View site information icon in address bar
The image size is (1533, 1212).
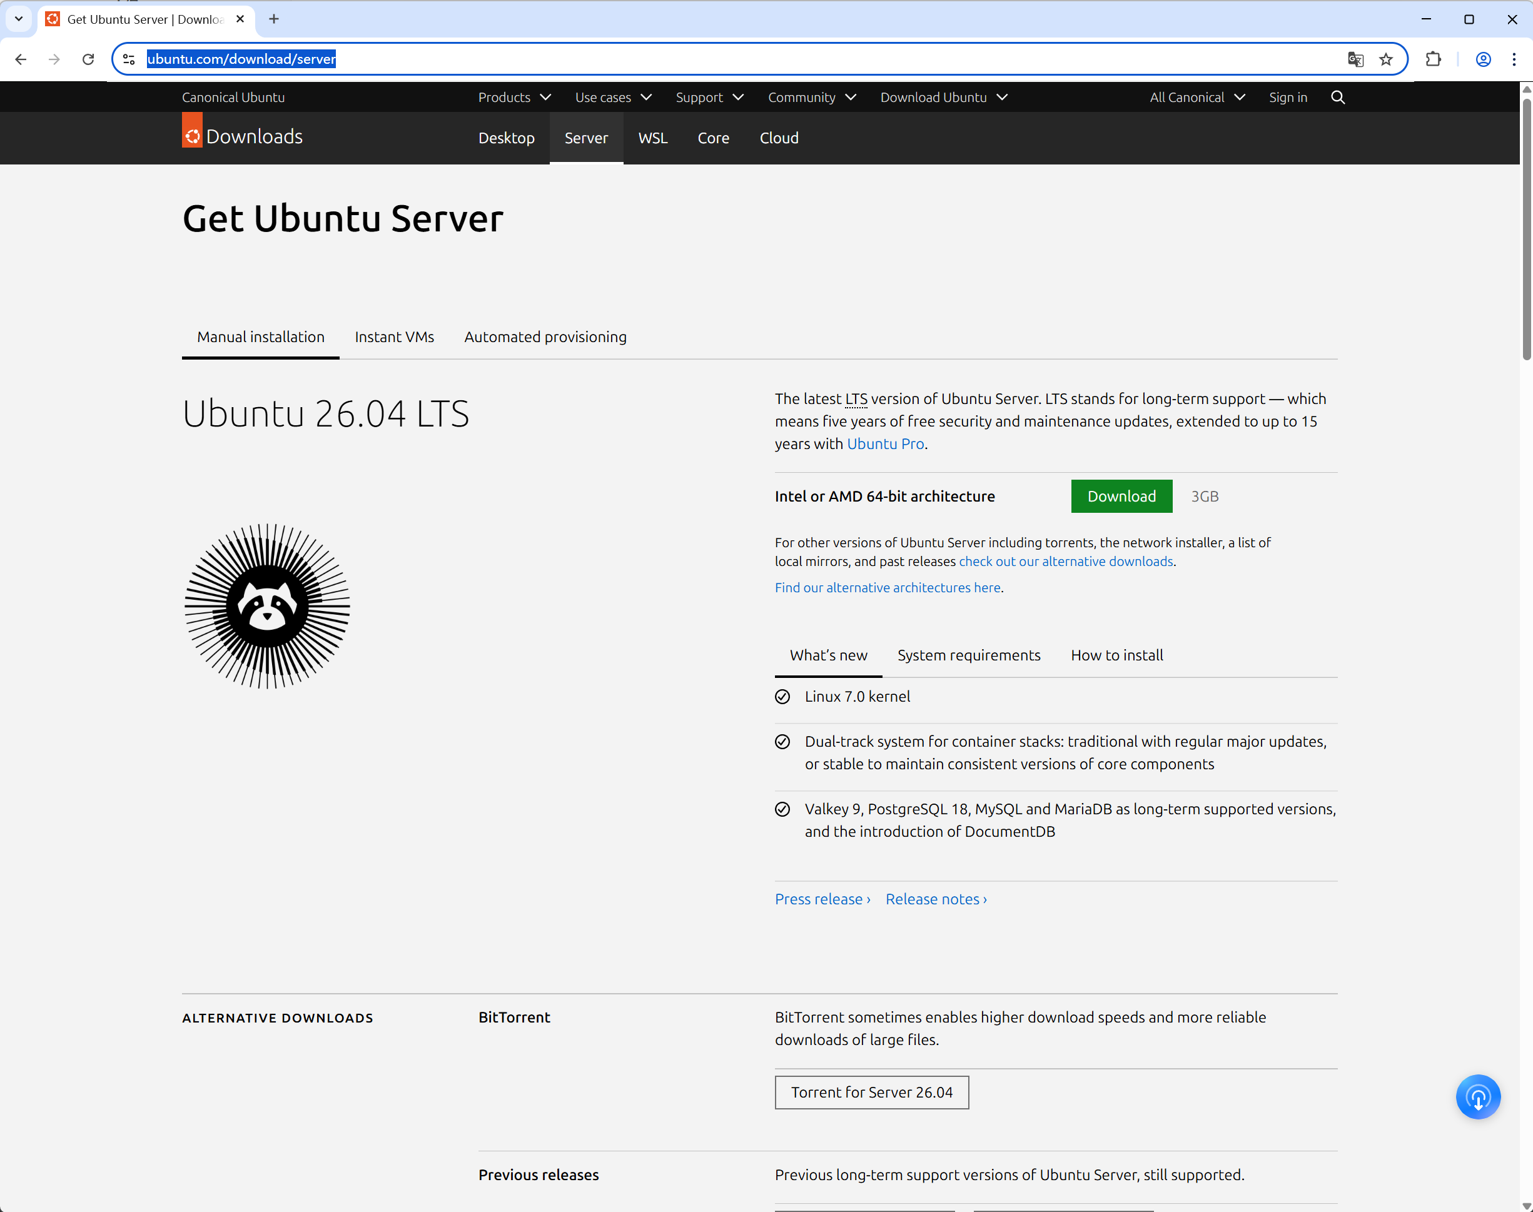point(129,59)
